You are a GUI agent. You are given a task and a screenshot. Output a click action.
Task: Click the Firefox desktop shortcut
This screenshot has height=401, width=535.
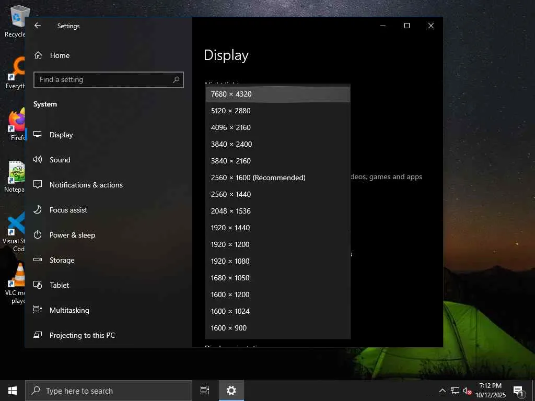pos(16,124)
